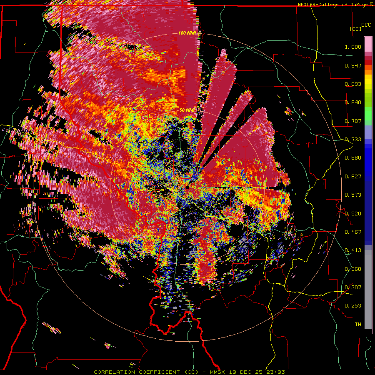Select the 0.413 scale value

click(353, 250)
